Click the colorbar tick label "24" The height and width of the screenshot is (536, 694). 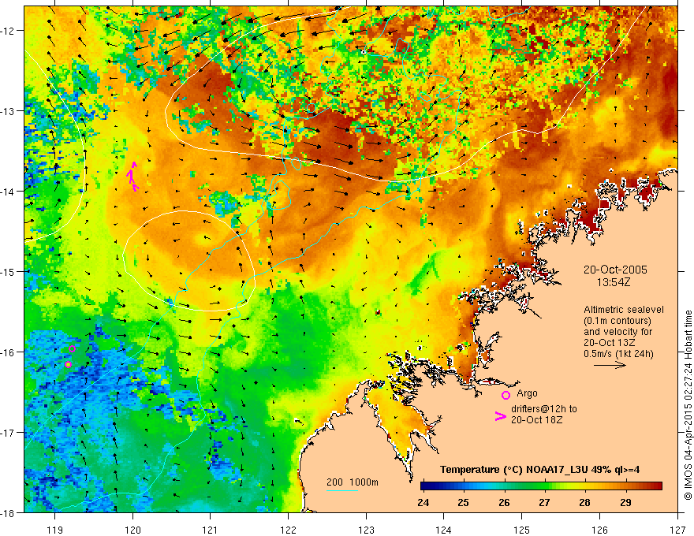pos(423,502)
